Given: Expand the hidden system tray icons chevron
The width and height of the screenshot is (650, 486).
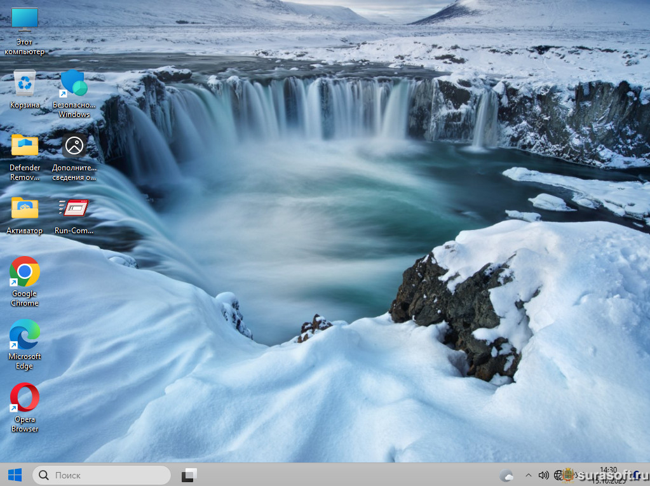Looking at the screenshot, I should pos(528,475).
